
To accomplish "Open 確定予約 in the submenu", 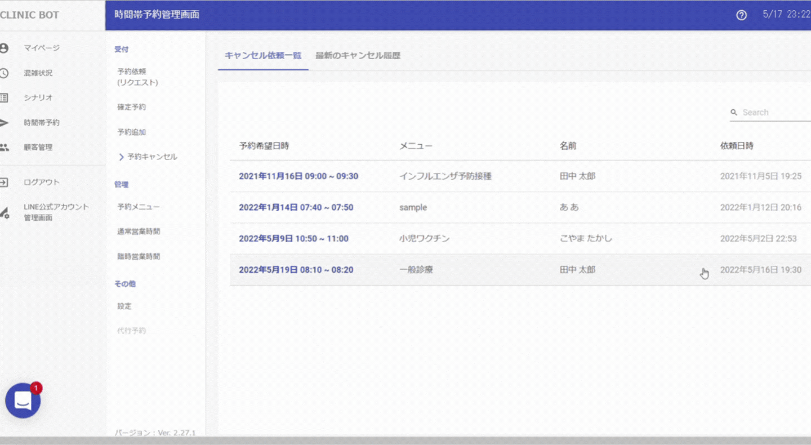I will click(131, 107).
